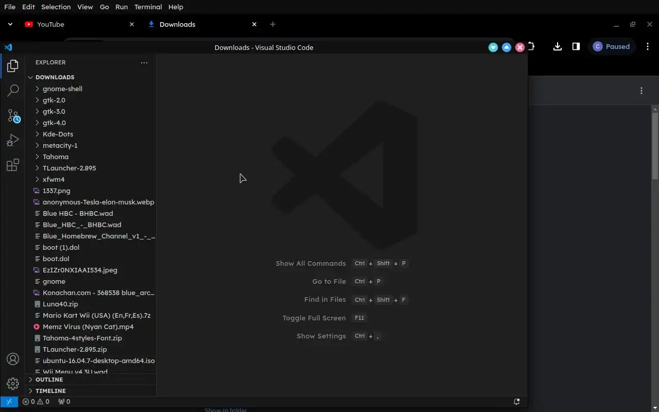The width and height of the screenshot is (659, 412).
Task: Select TLauncher-2.895.zip file
Action: click(91, 349)
